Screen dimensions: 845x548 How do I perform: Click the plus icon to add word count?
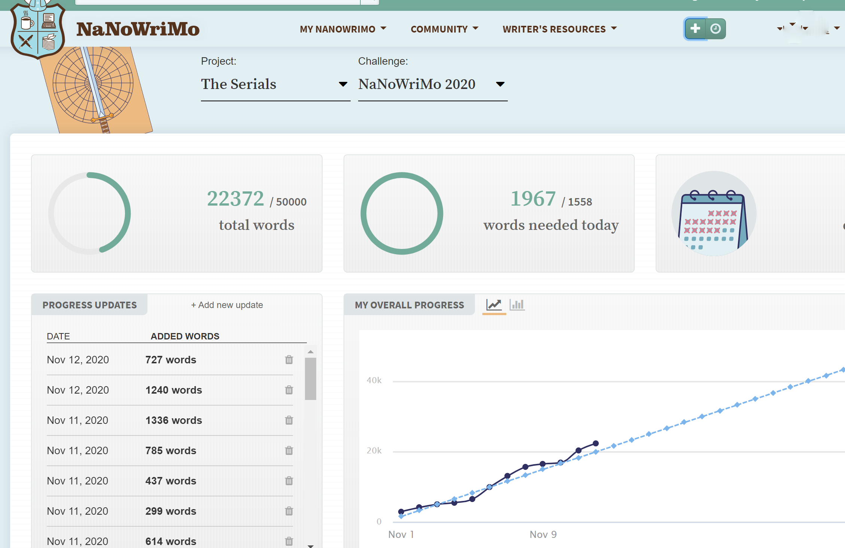point(695,28)
